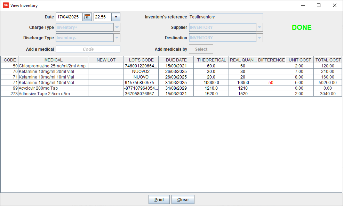343x206 pixels.
Task: Select the Chlorpromazine 25mg/ml/2ml Amp row
Action: pos(52,66)
